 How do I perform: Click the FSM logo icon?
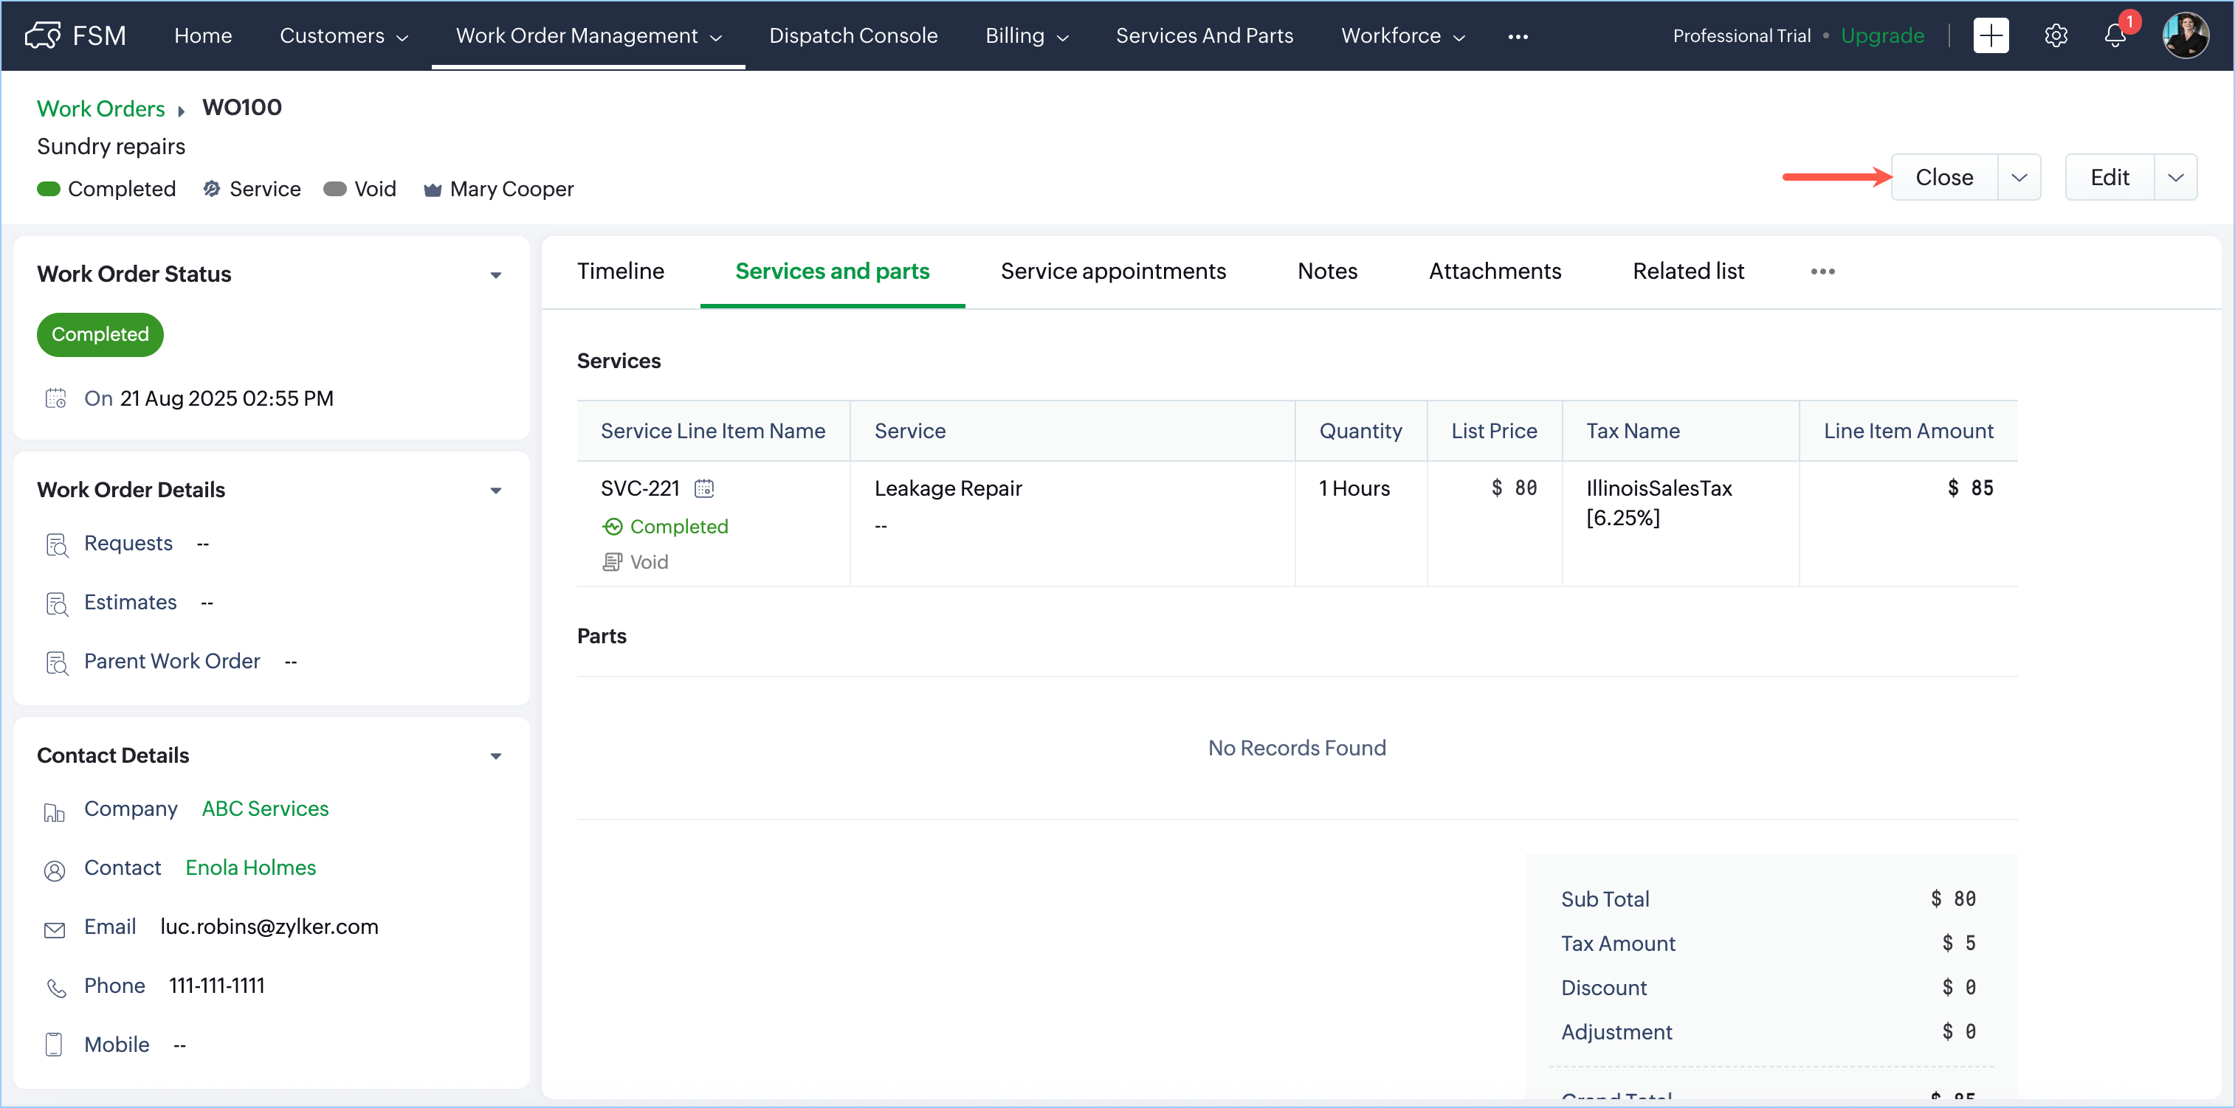(x=44, y=35)
